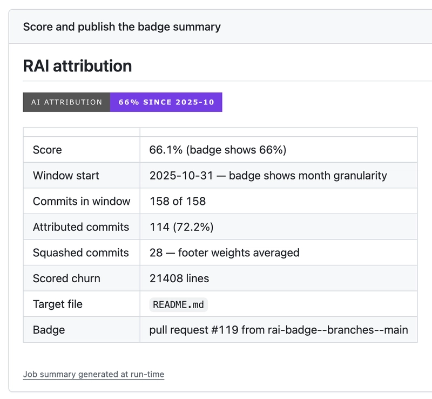
Task: Click the 'Attributed commits' label
Action: [x=82, y=227]
